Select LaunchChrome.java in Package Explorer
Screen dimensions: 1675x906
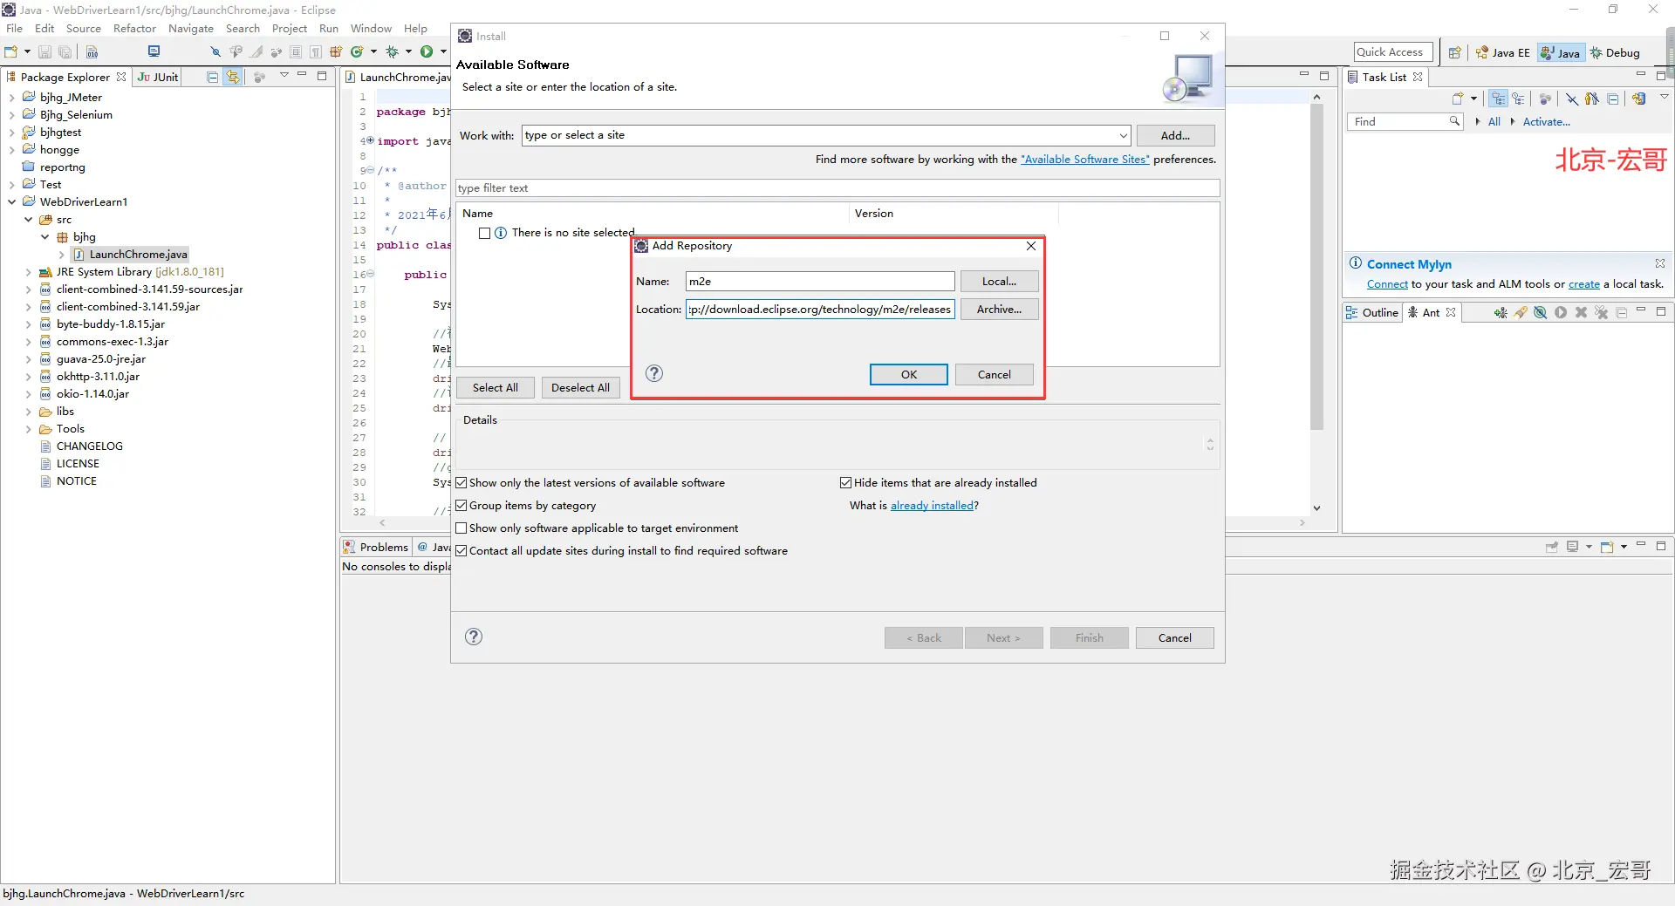pos(138,255)
